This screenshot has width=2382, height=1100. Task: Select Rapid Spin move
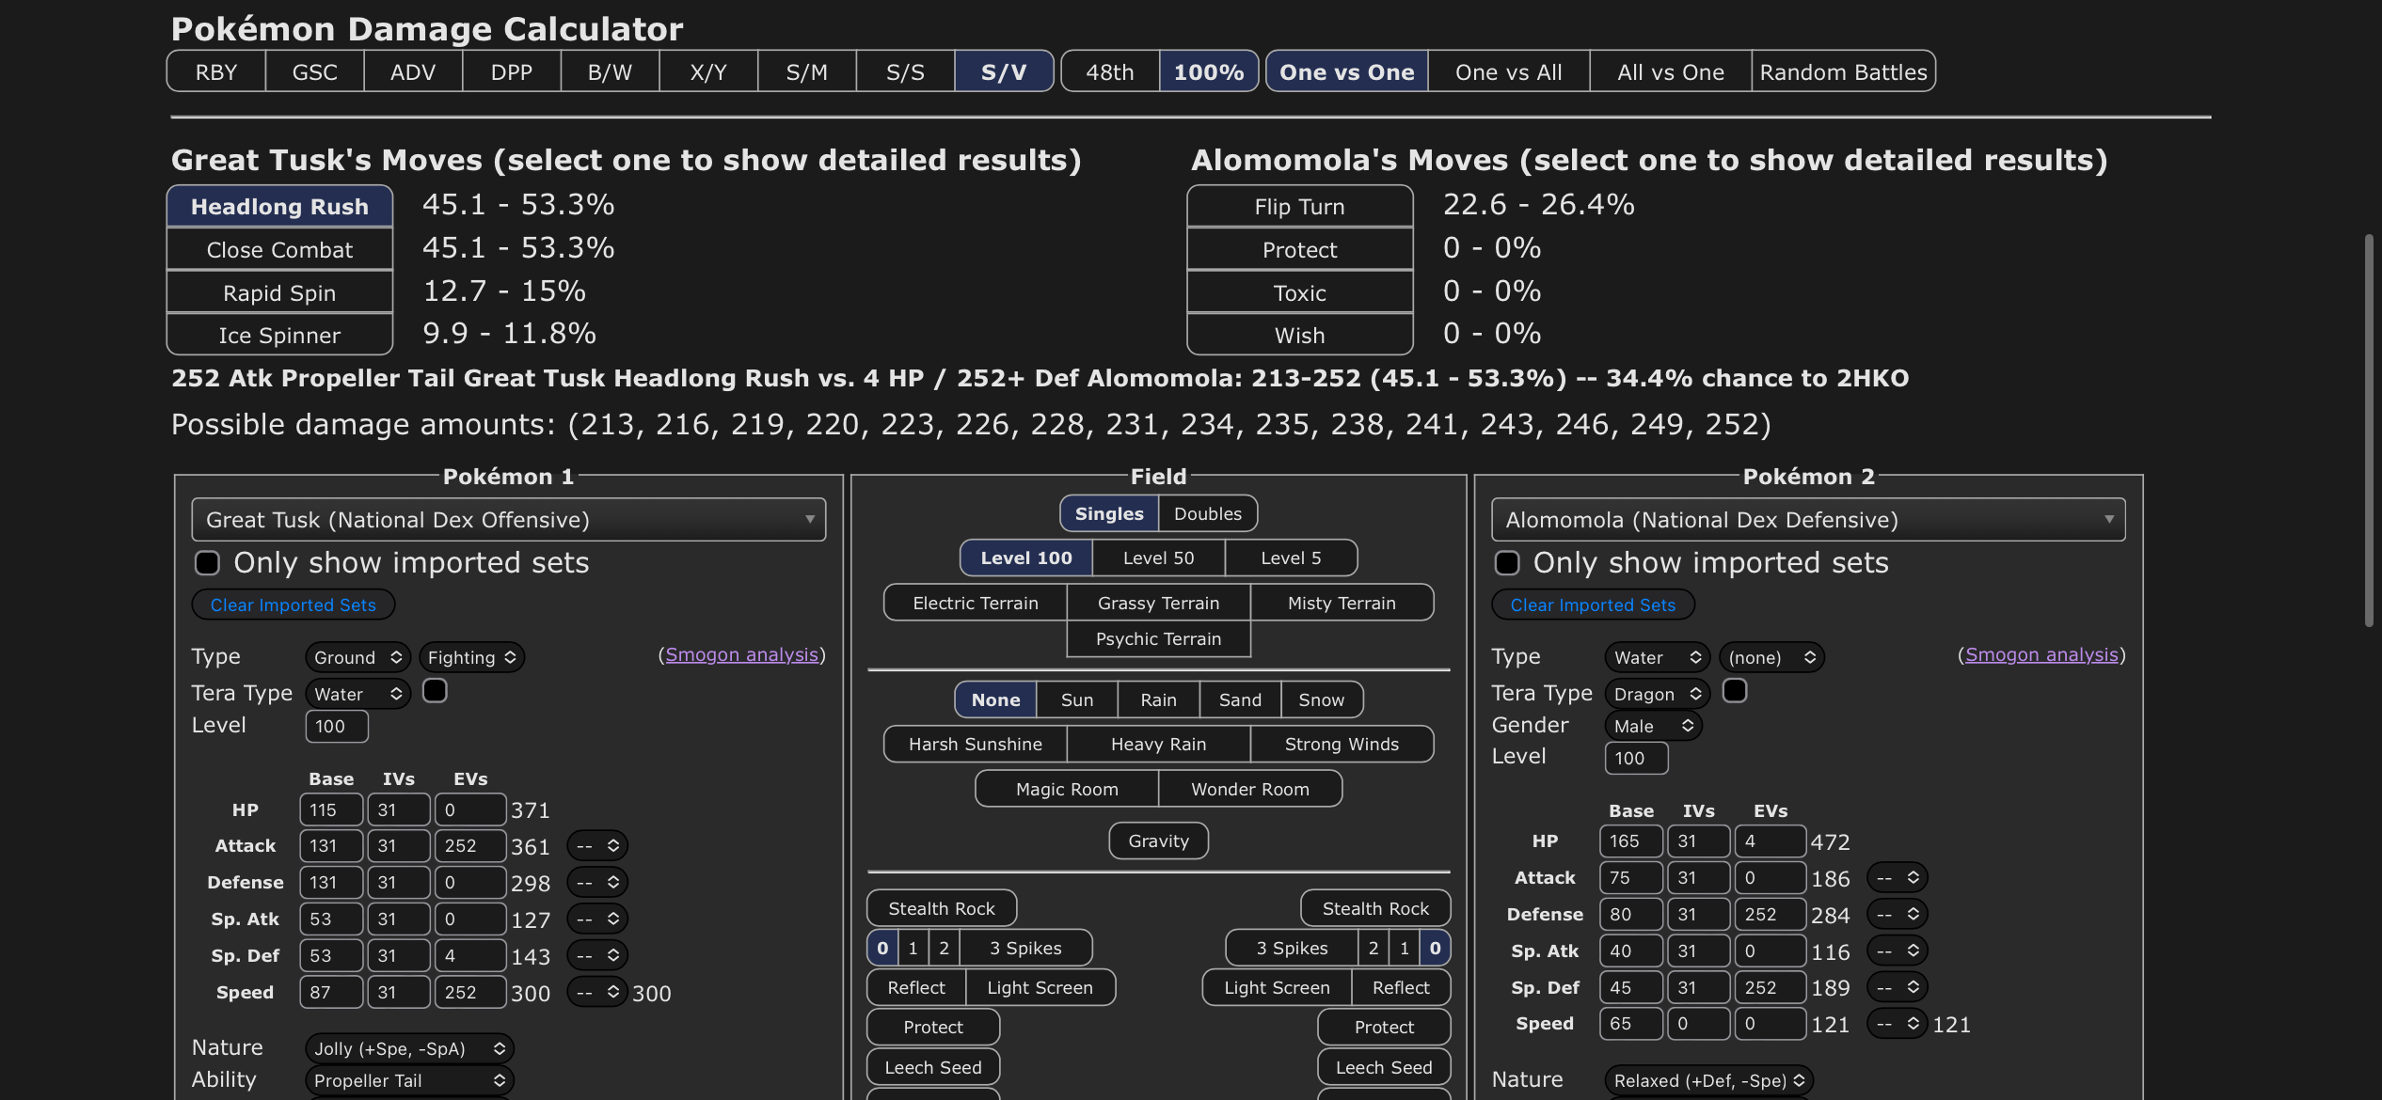click(x=279, y=292)
